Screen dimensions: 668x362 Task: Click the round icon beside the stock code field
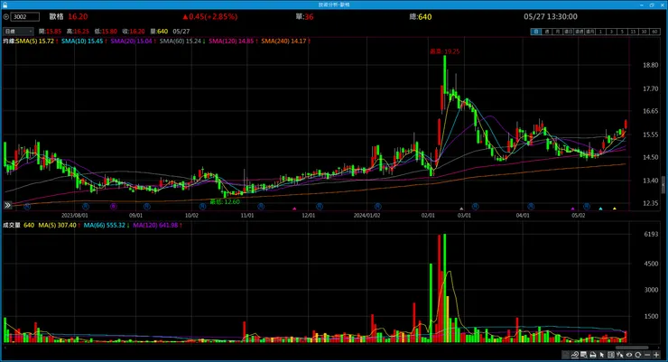click(6, 16)
